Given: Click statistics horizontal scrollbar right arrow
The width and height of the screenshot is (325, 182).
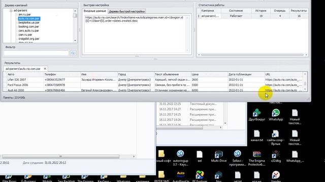Looking at the screenshot, I should [306, 55].
